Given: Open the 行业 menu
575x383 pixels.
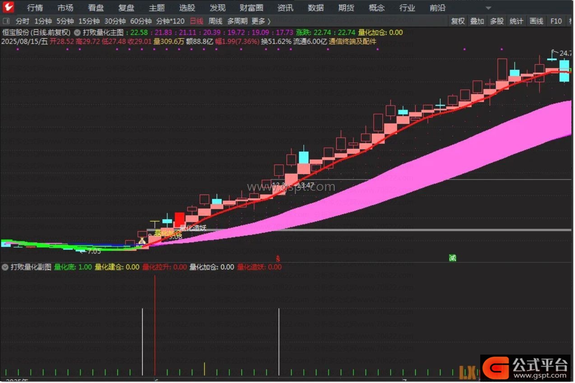Looking at the screenshot, I should pyautogui.click(x=407, y=8).
